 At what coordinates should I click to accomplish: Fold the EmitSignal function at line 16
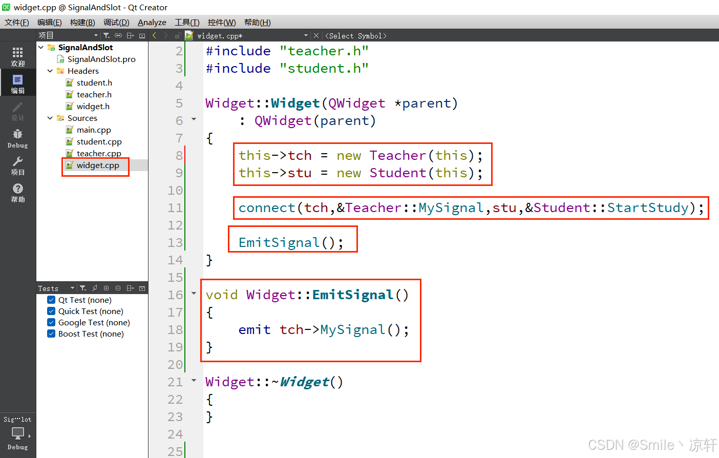[194, 294]
